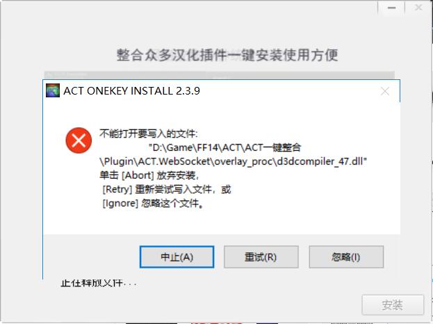Close the main installer window
The width and height of the screenshot is (433, 324).
[x=418, y=8]
